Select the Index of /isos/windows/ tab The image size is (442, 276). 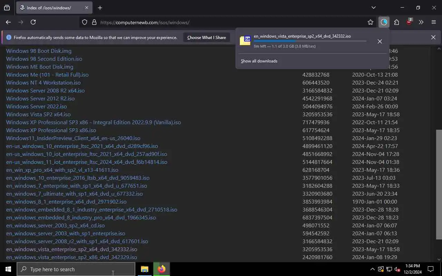[54, 8]
